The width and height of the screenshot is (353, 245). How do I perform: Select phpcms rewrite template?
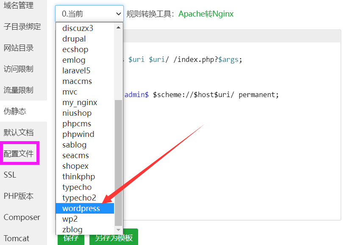click(x=85, y=123)
